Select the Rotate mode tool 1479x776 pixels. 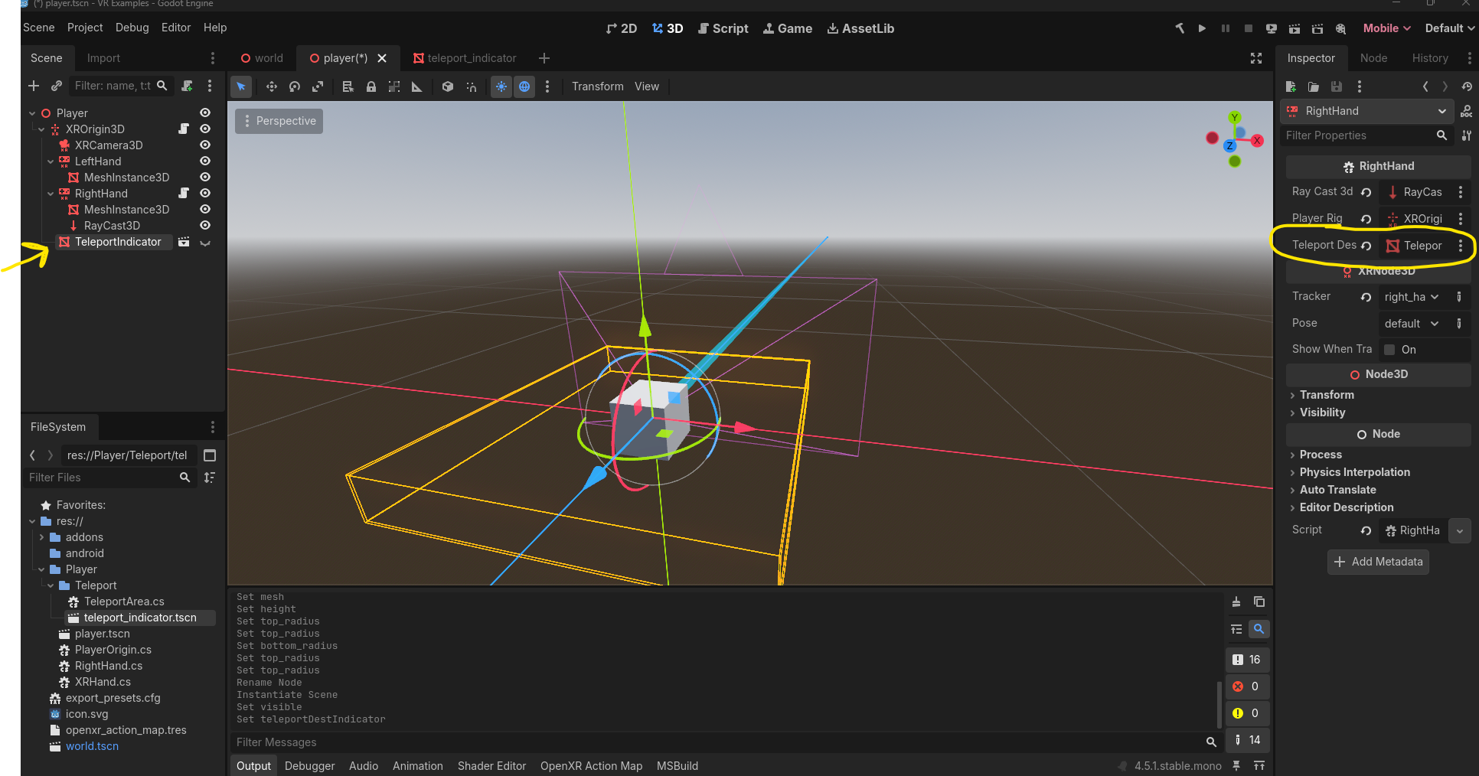click(295, 86)
